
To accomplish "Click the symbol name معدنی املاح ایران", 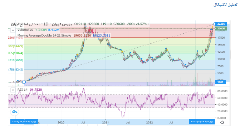I will coord(25,24).
